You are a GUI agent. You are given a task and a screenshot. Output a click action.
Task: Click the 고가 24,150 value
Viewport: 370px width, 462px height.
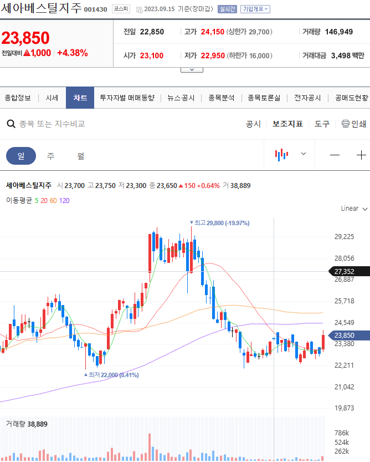click(213, 32)
